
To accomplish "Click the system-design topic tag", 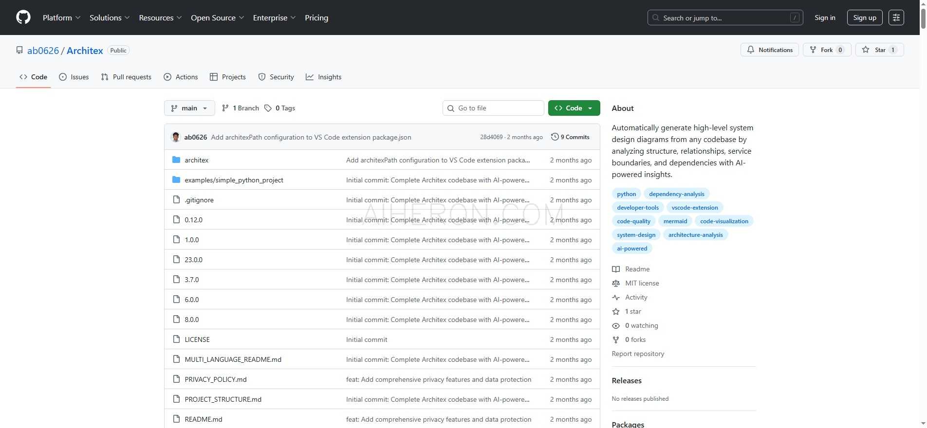I will coord(636,235).
